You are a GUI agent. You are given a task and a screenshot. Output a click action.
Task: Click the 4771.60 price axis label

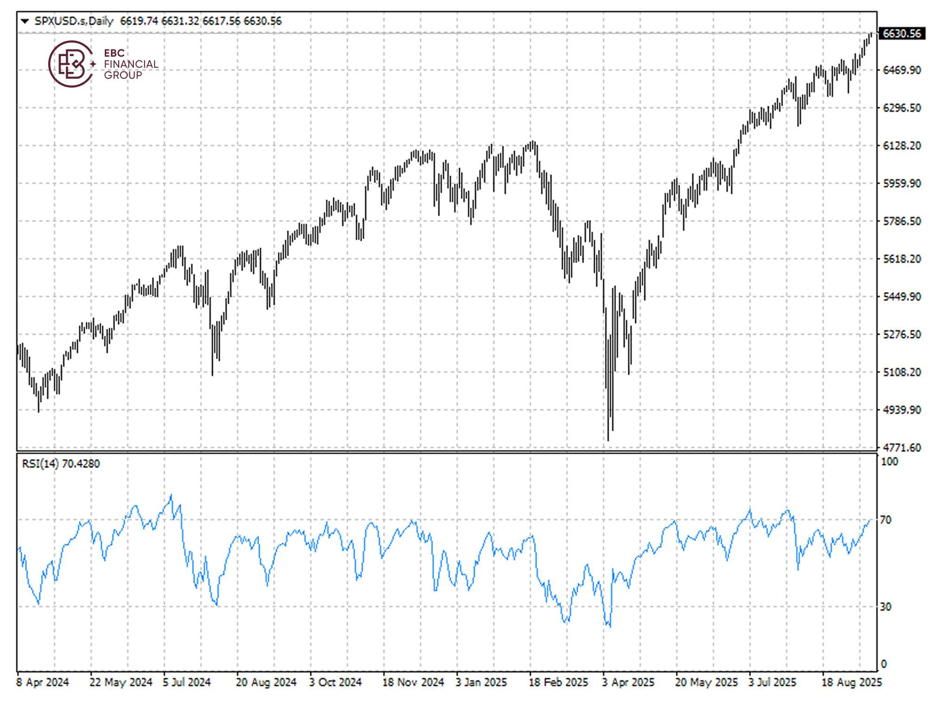pos(902,448)
